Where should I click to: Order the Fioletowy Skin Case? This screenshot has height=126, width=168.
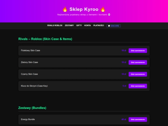click(x=138, y=51)
